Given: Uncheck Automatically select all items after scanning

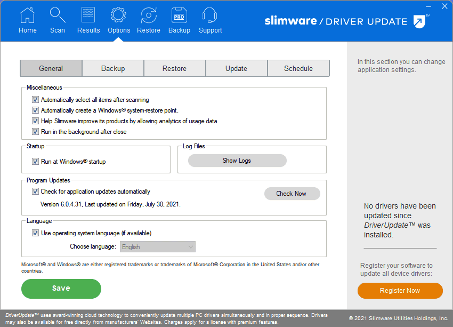Looking at the screenshot, I should [x=35, y=100].
